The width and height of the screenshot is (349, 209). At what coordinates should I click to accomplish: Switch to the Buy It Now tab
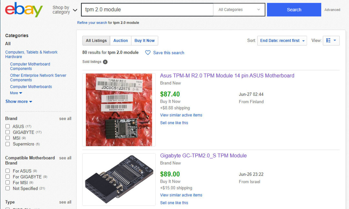pos(144,40)
